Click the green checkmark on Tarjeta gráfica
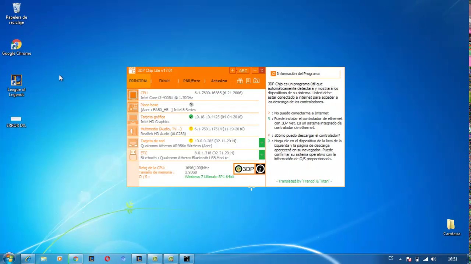This screenshot has height=264, width=471. (x=191, y=117)
